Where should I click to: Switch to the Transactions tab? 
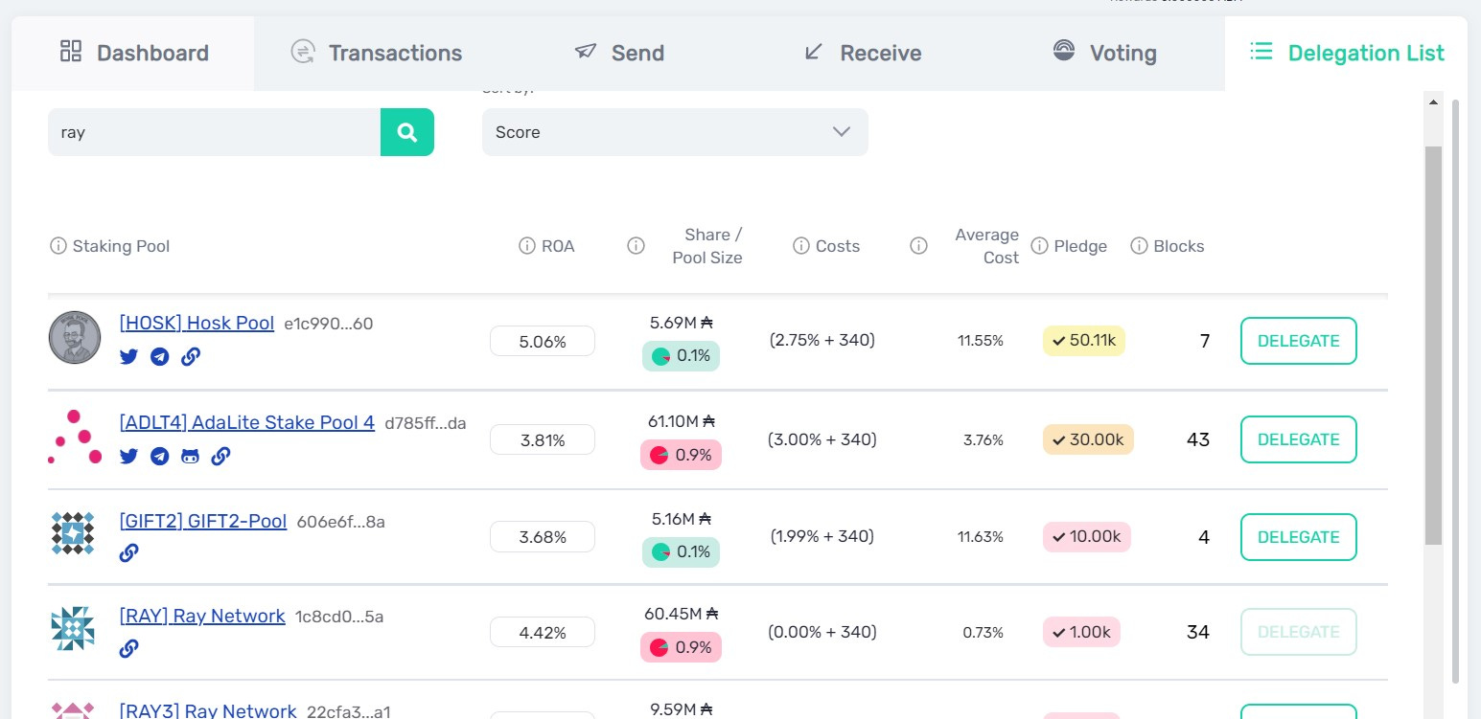(x=376, y=54)
